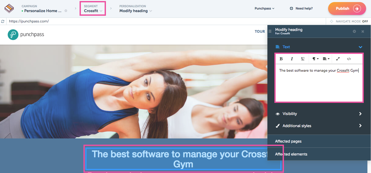
Task: Click the Need help? link
Action: [304, 9]
